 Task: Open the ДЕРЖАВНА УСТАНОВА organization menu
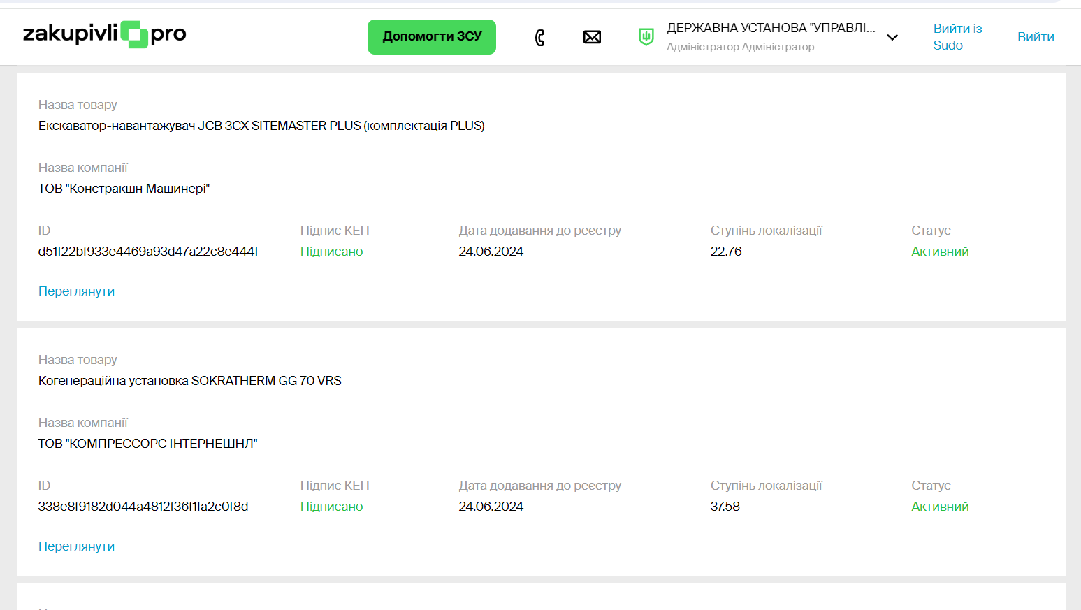[x=770, y=29]
